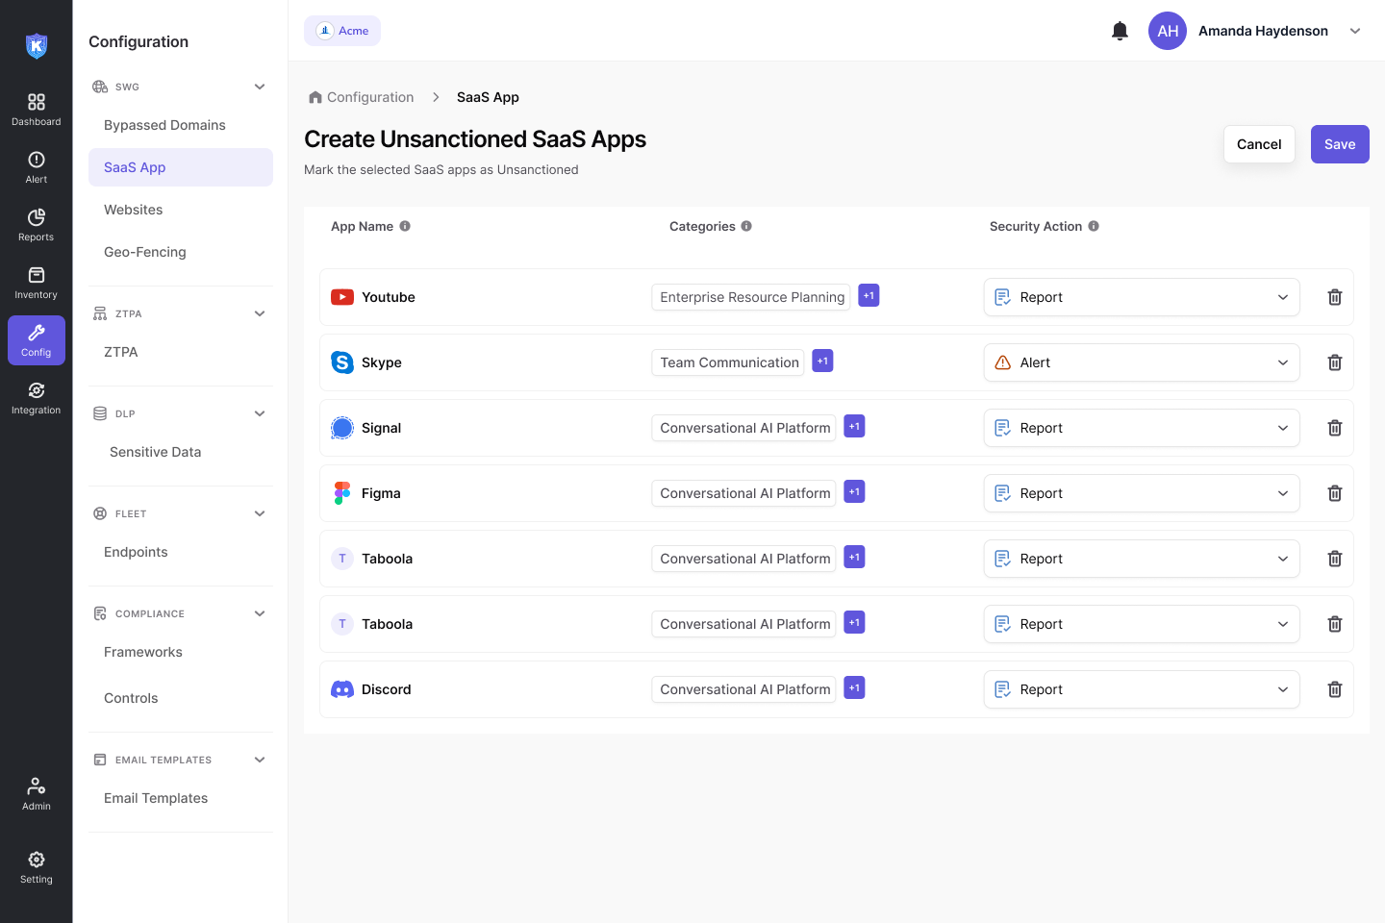Open Youtube security action dropdown

[1142, 297]
